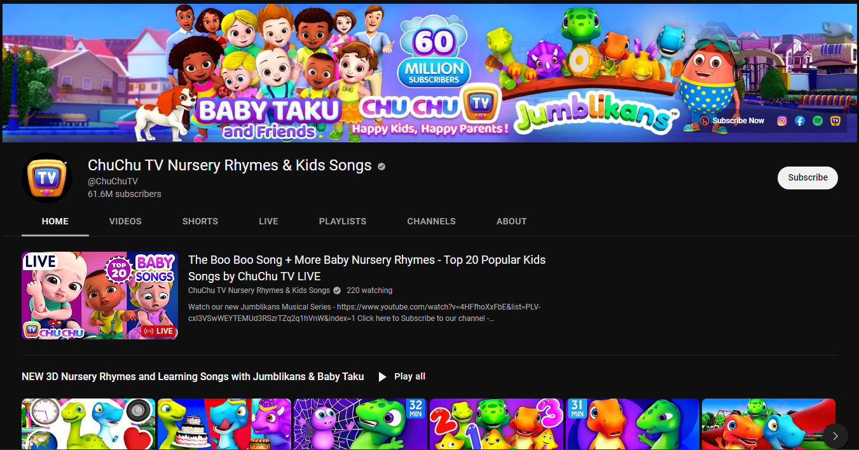
Task: Open thumbnail with birthday cake dinosaurs
Action: tap(224, 424)
